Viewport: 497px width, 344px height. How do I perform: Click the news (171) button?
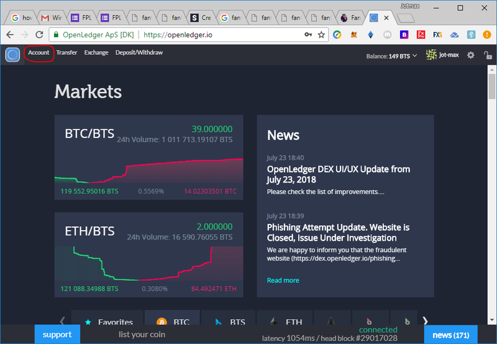click(x=451, y=335)
